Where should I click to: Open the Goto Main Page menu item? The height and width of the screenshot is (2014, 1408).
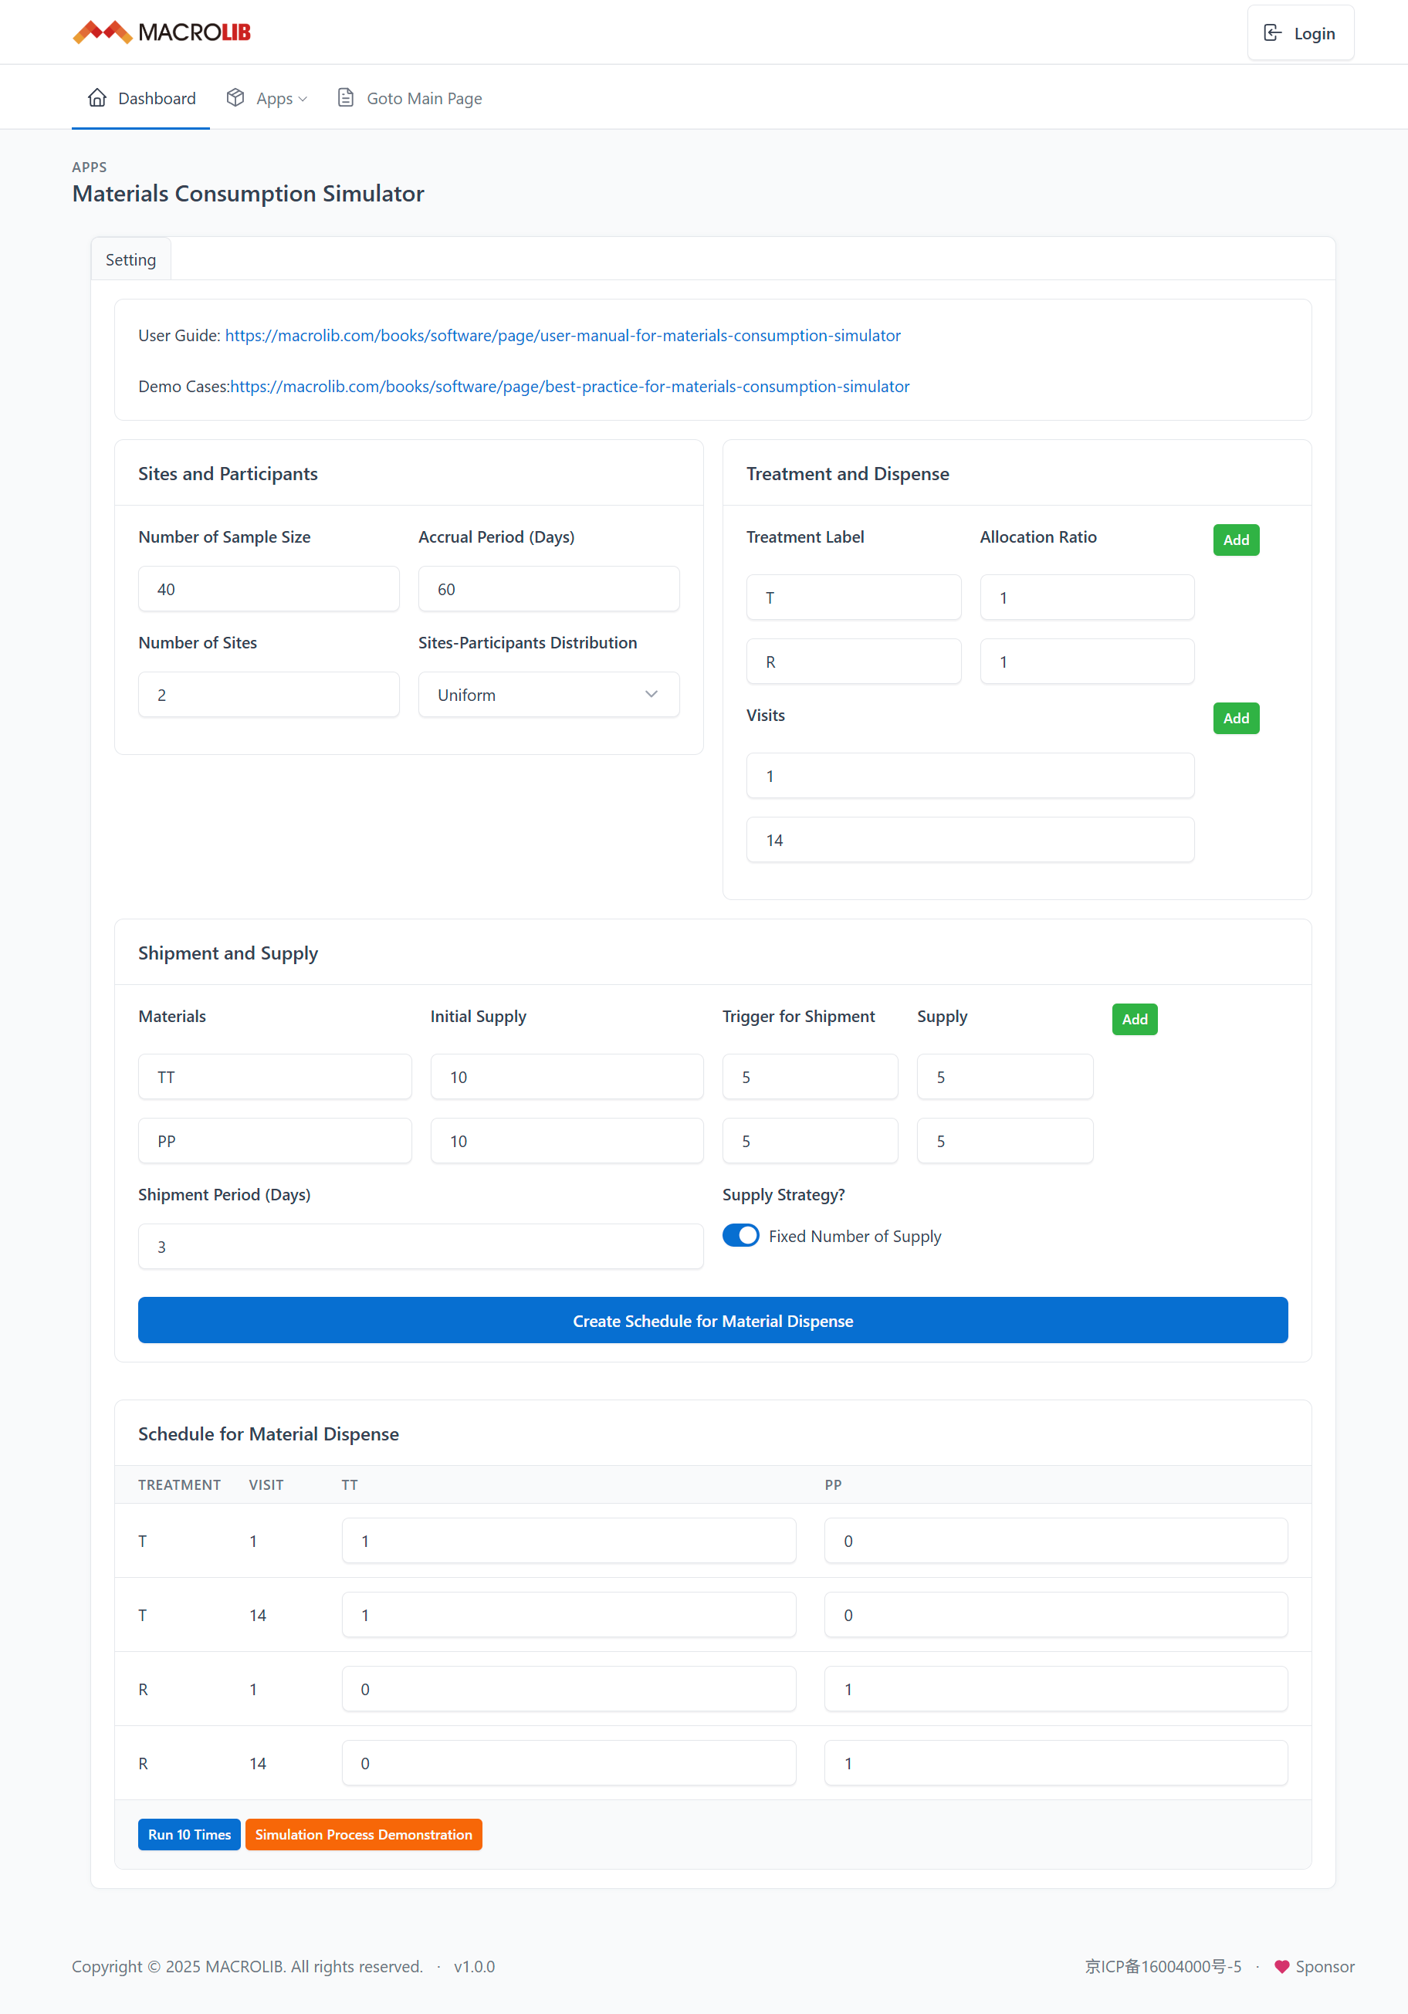tap(424, 98)
